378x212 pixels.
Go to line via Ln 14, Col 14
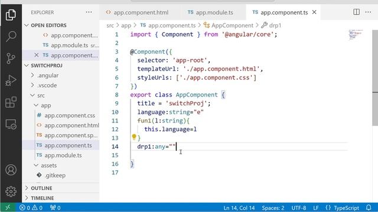[x=239, y=208]
